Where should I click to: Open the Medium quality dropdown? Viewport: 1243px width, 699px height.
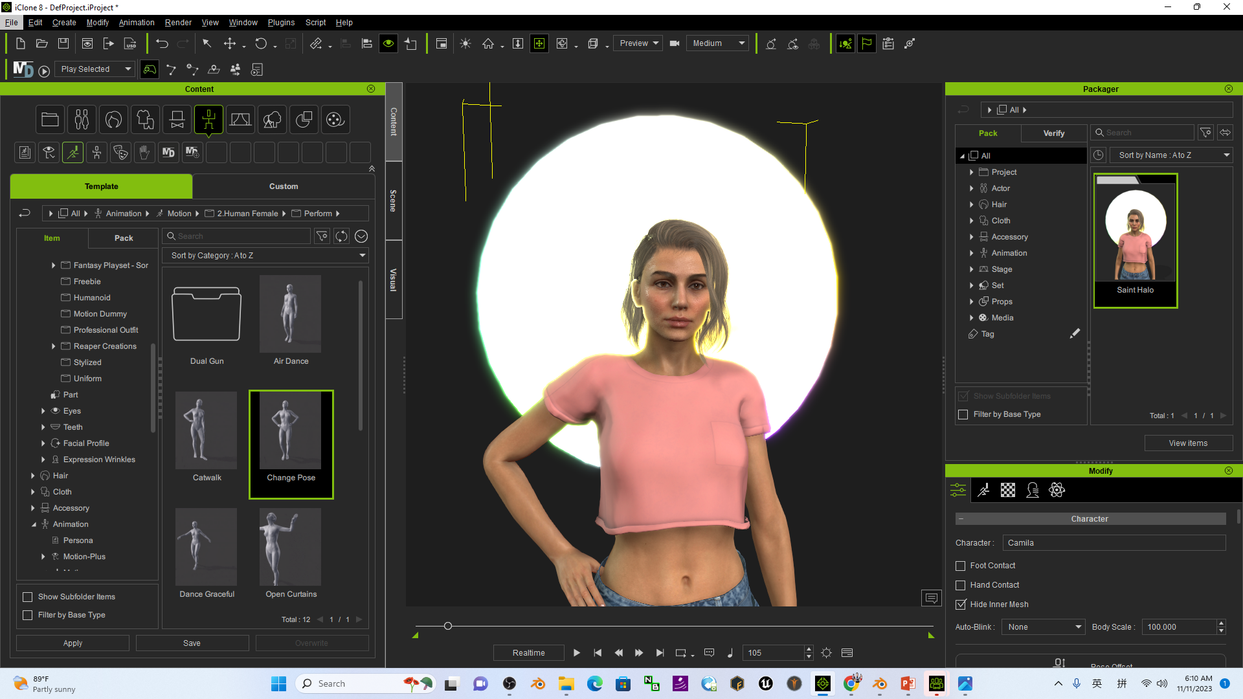point(717,43)
